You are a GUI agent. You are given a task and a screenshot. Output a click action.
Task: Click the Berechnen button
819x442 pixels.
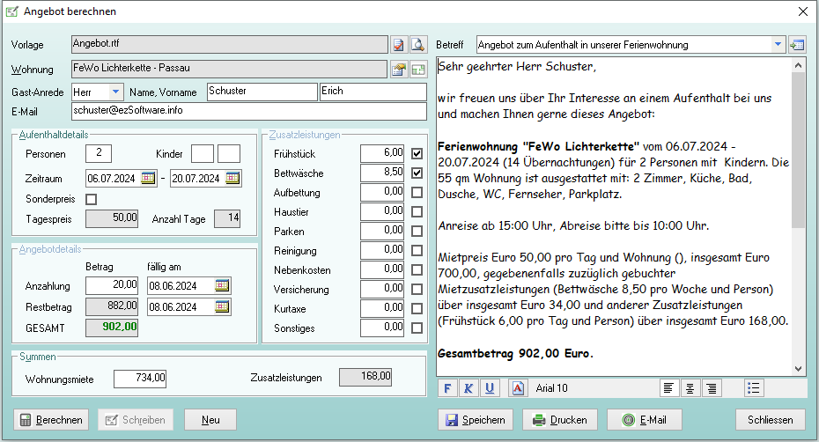coord(51,419)
